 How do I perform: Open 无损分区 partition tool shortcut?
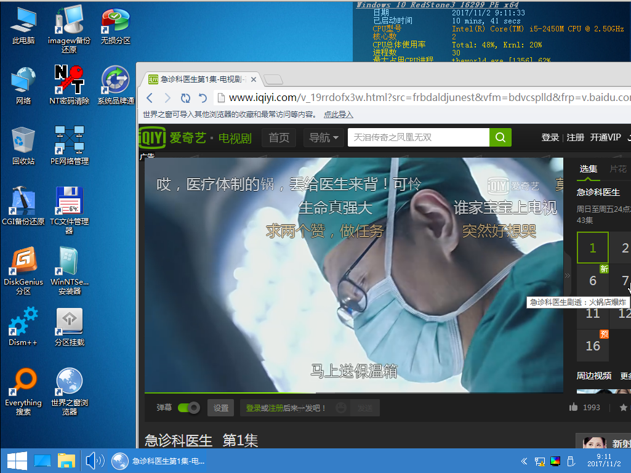[x=116, y=25]
